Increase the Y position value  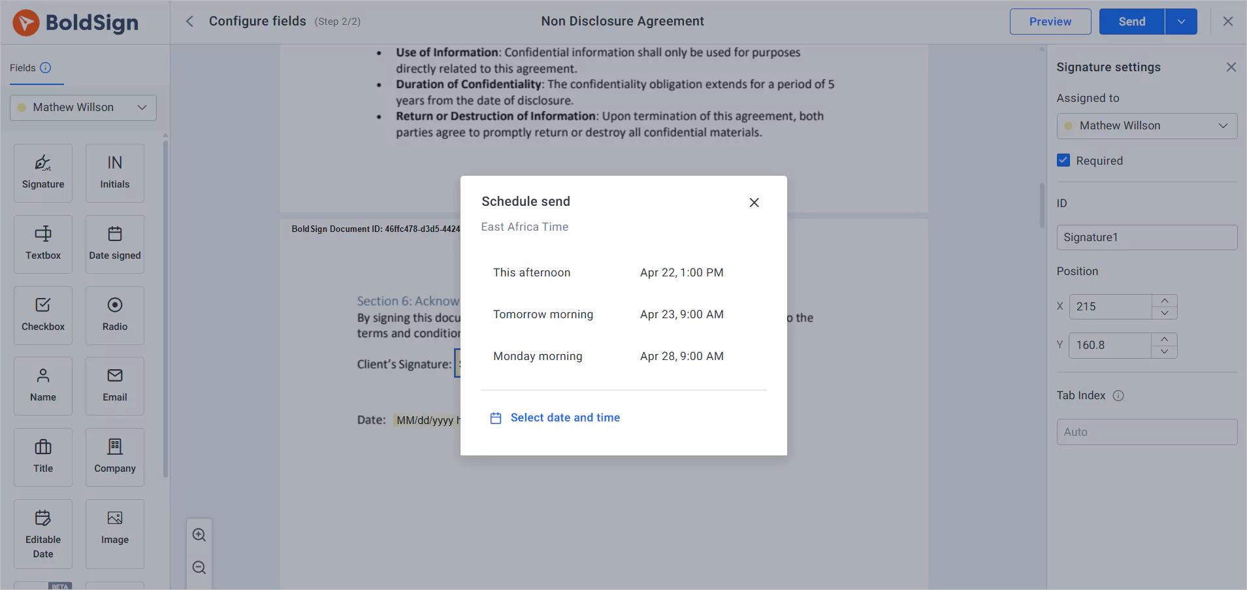pos(1165,339)
